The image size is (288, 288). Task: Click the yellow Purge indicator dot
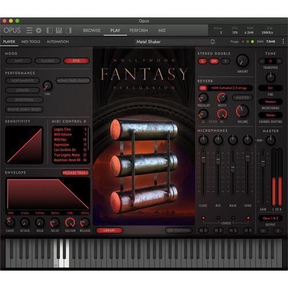click(248, 41)
